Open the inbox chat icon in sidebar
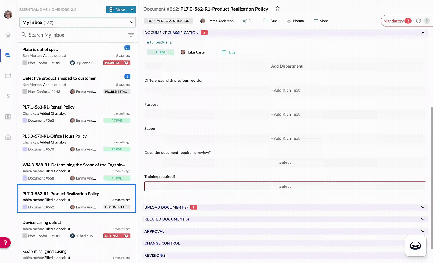 8,55
